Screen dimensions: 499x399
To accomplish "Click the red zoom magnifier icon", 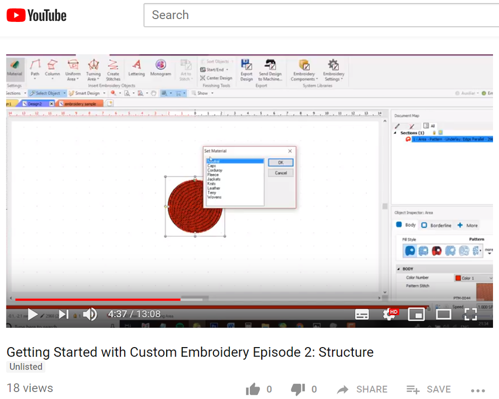I will [x=113, y=93].
